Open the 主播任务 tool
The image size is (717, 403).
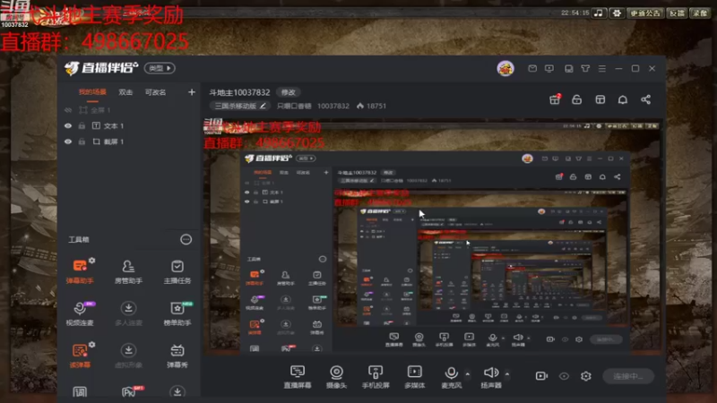(x=177, y=271)
